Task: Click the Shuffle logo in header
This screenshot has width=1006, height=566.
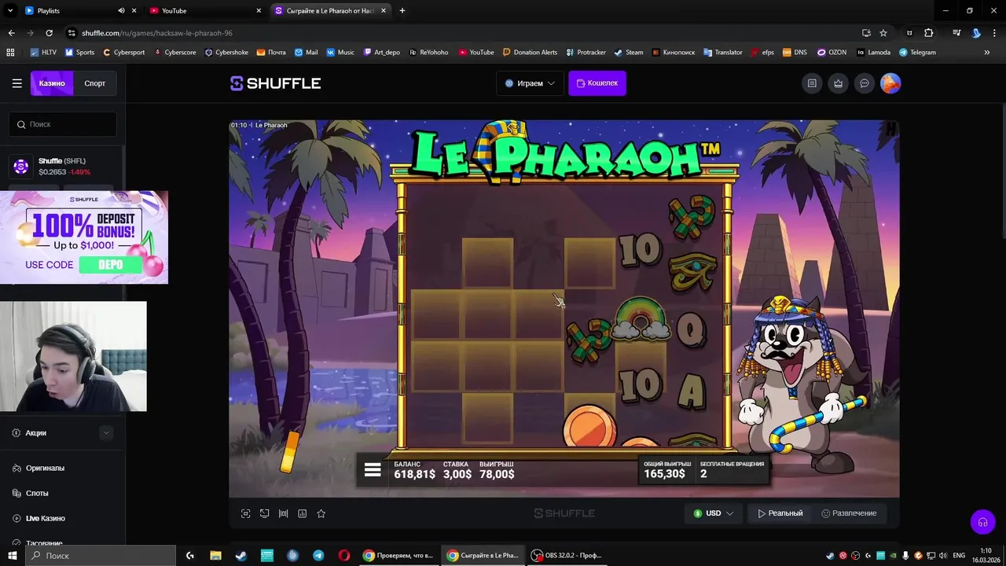Action: (x=275, y=83)
